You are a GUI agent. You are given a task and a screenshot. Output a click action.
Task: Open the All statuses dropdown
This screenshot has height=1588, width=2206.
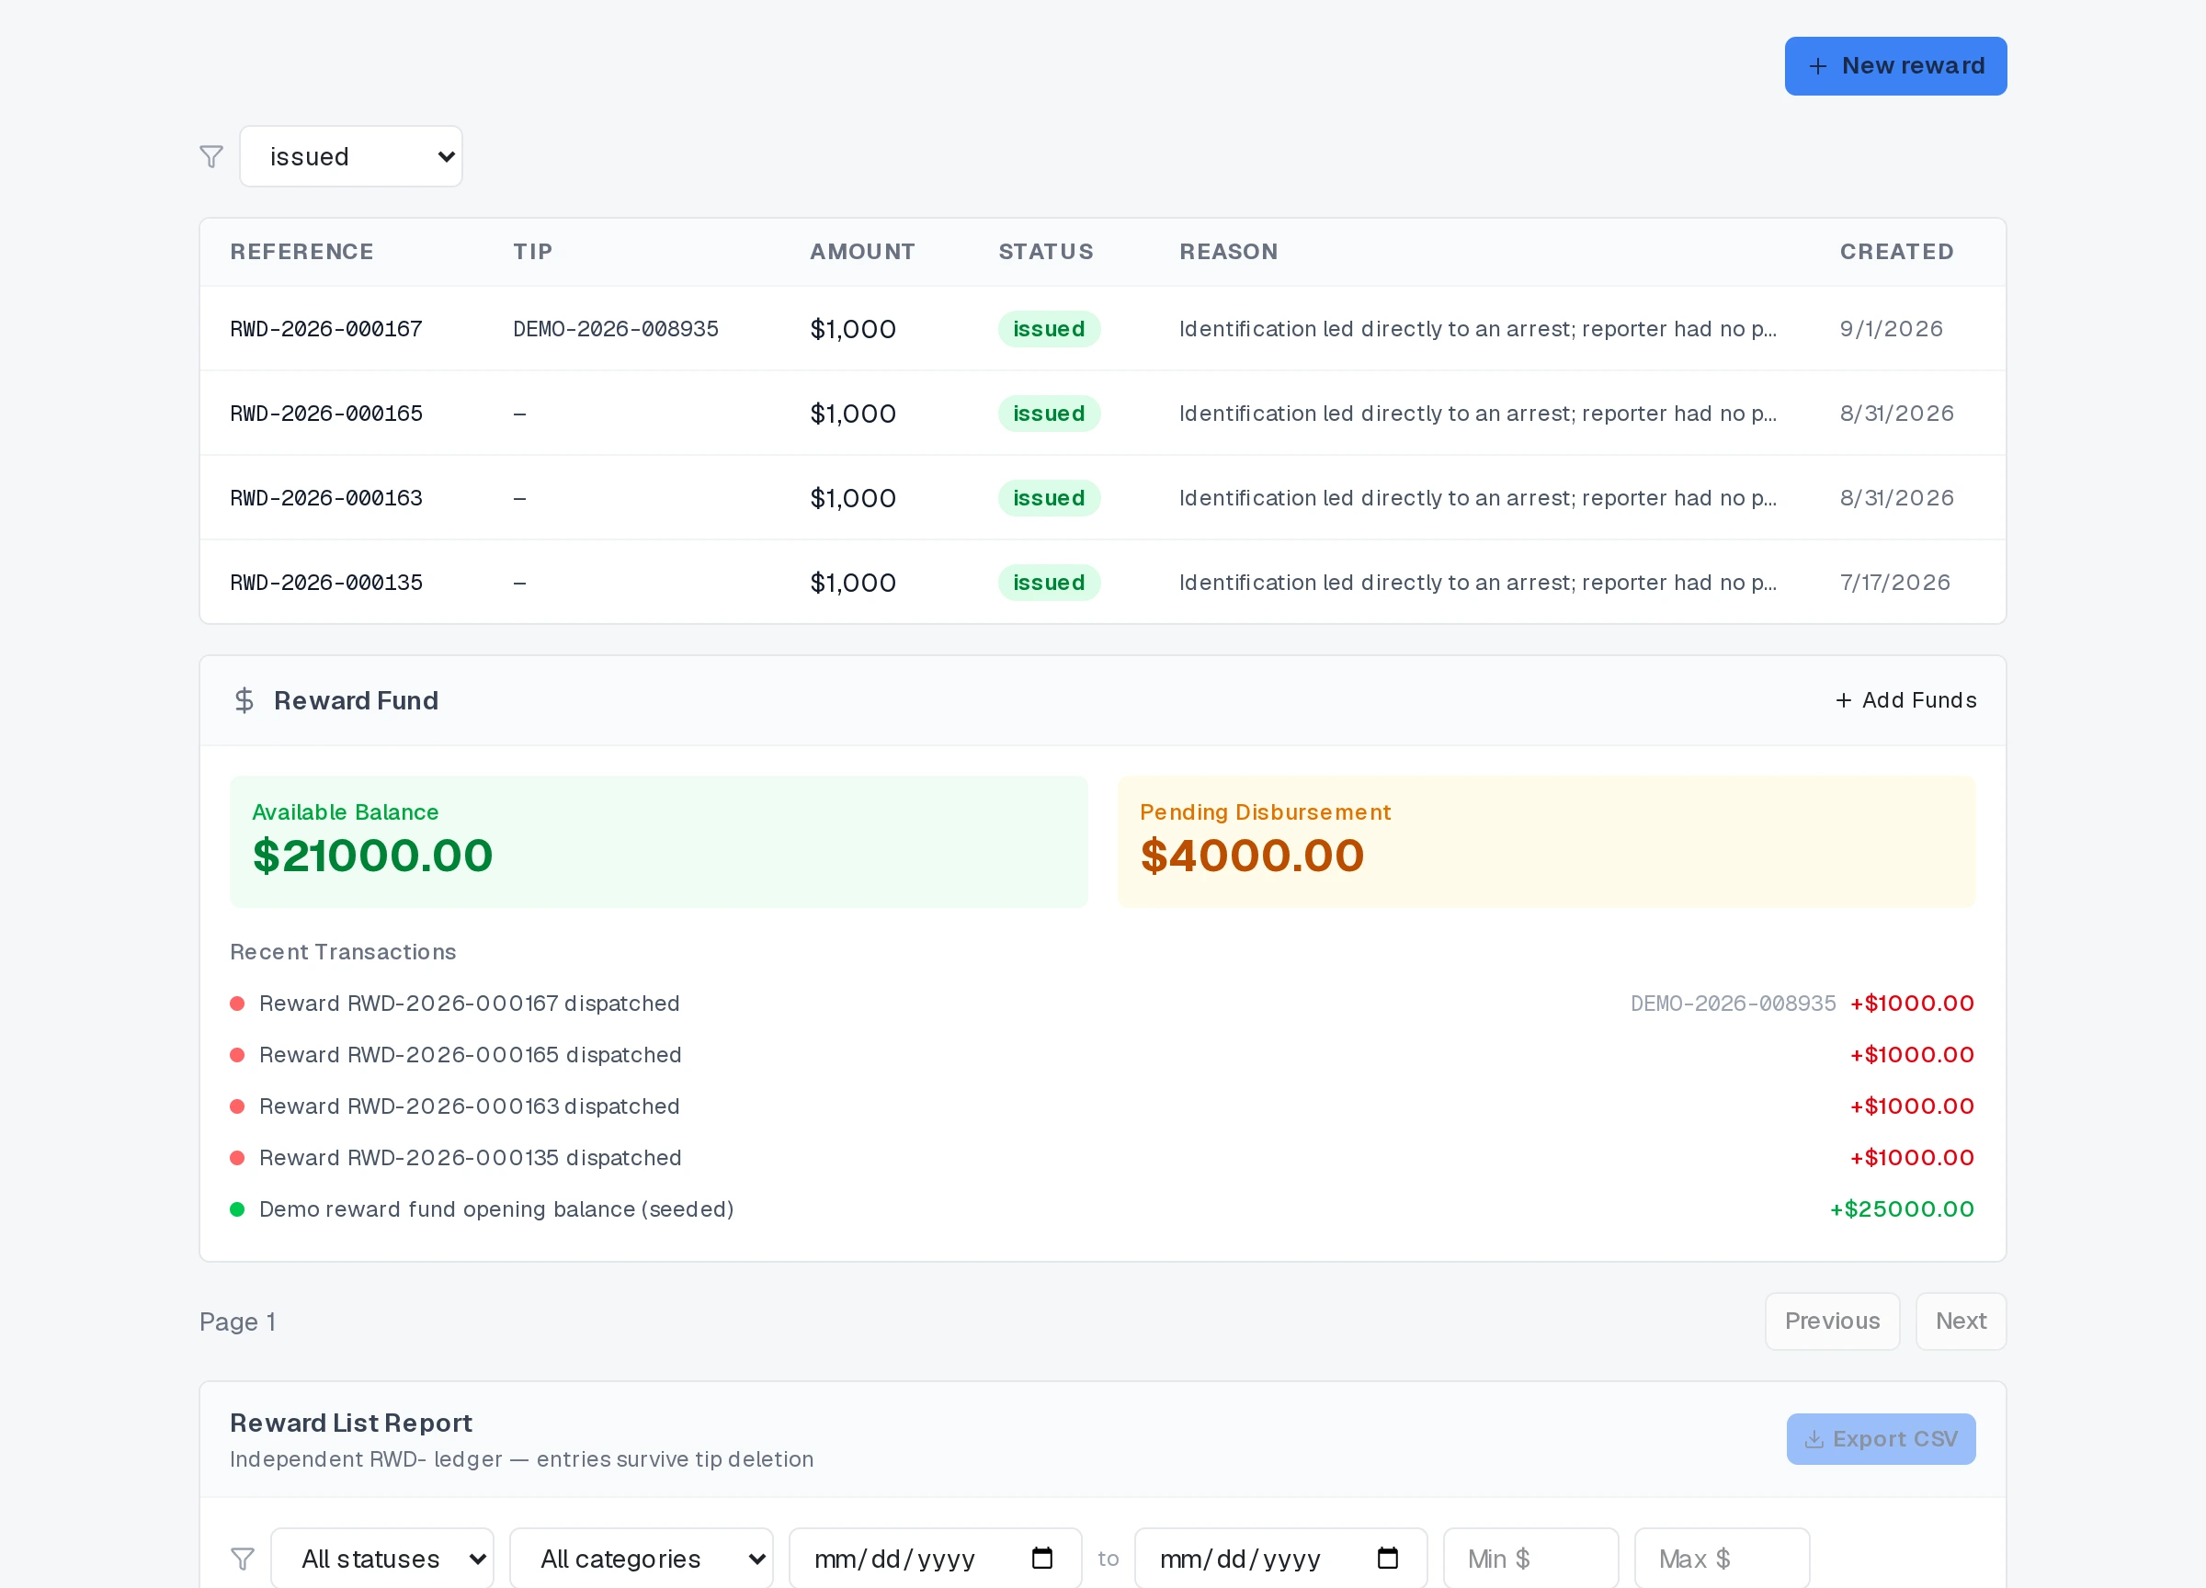pos(382,1559)
